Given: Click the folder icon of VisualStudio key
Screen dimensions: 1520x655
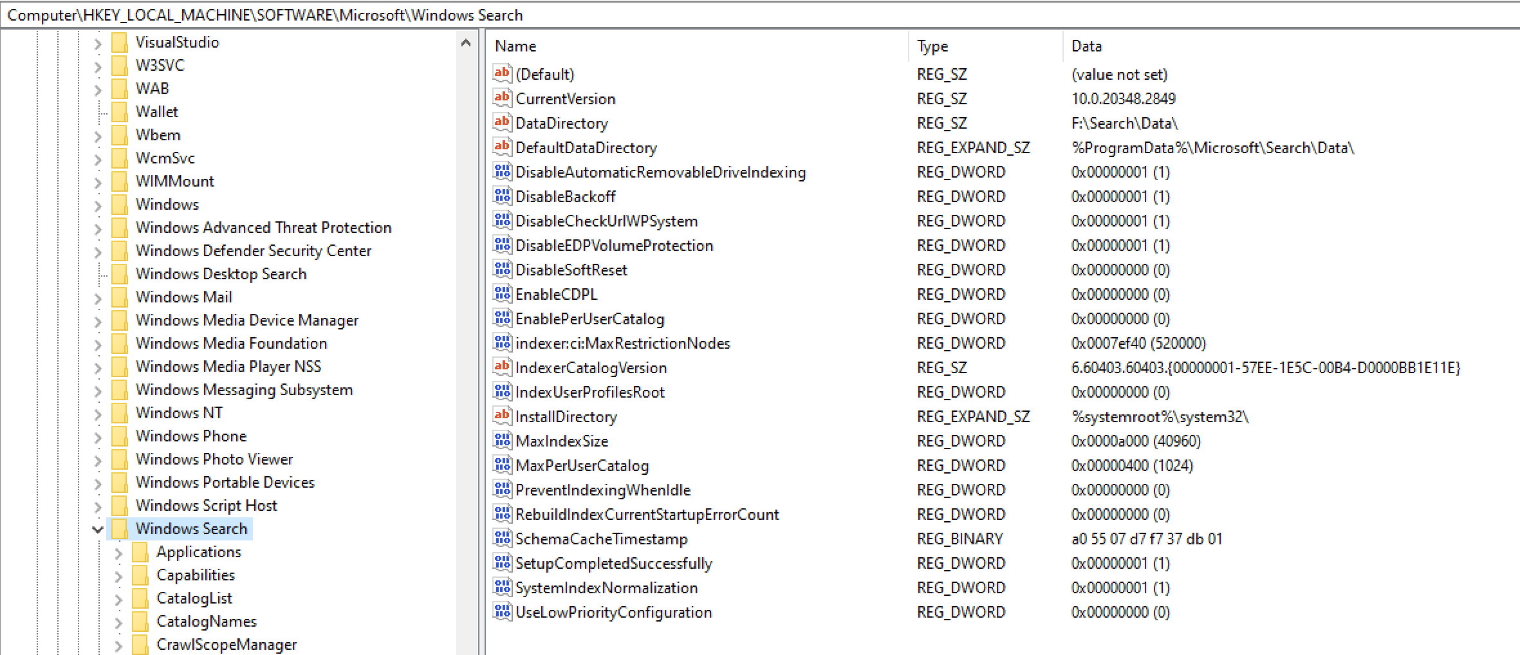Looking at the screenshot, I should tap(120, 42).
